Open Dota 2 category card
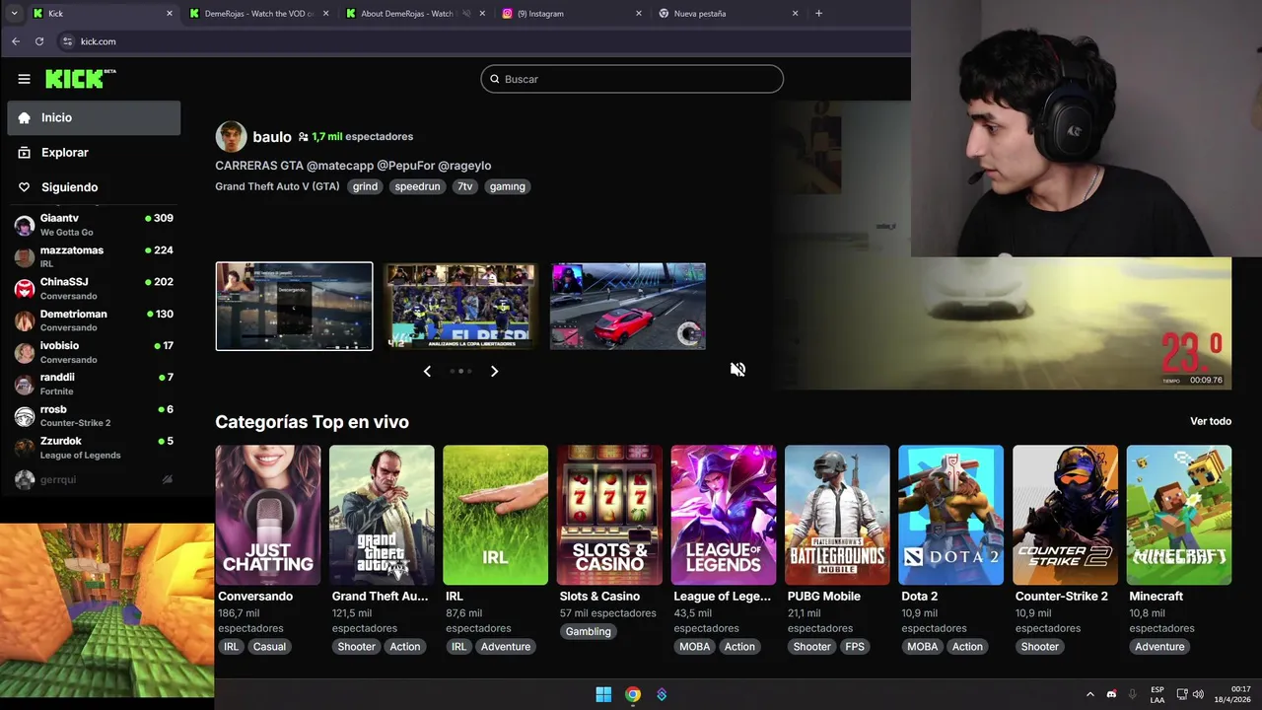The height and width of the screenshot is (710, 1262). pyautogui.click(x=950, y=515)
